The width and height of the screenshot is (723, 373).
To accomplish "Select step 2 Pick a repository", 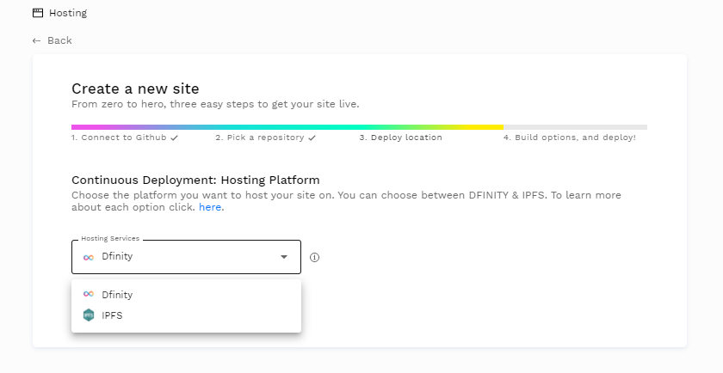I will click(260, 138).
